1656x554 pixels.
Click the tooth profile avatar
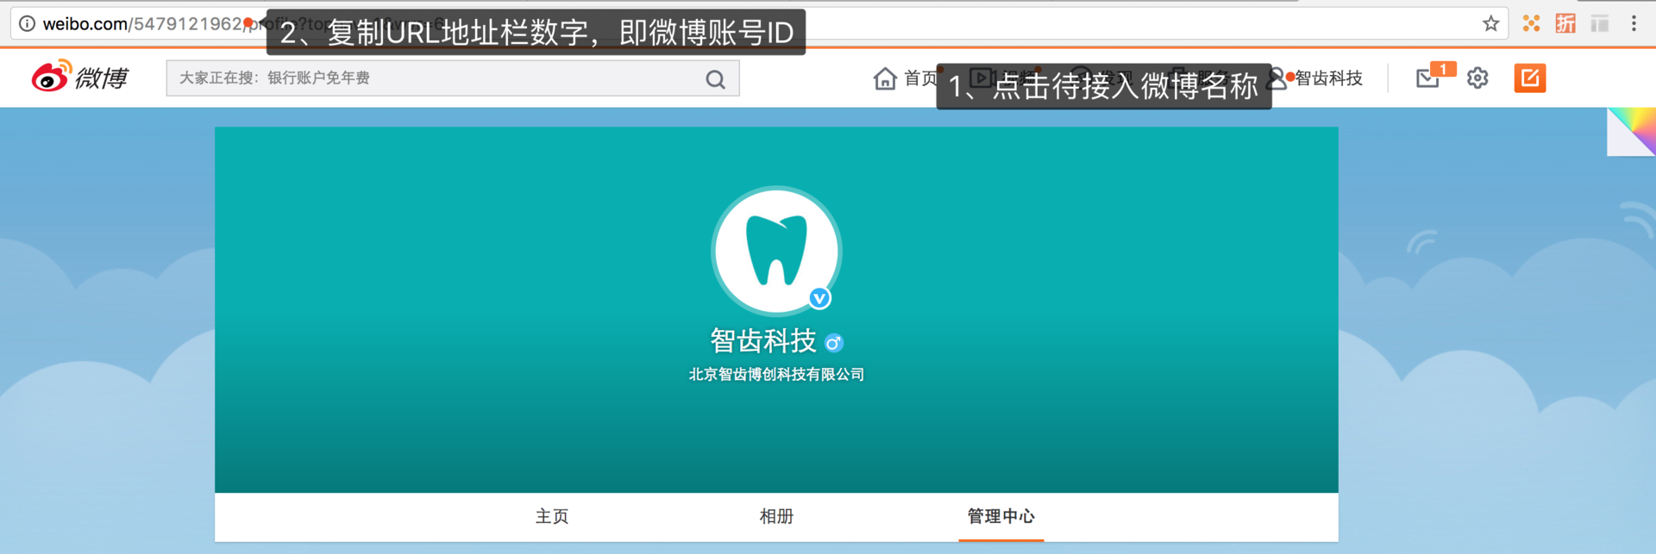(x=776, y=251)
